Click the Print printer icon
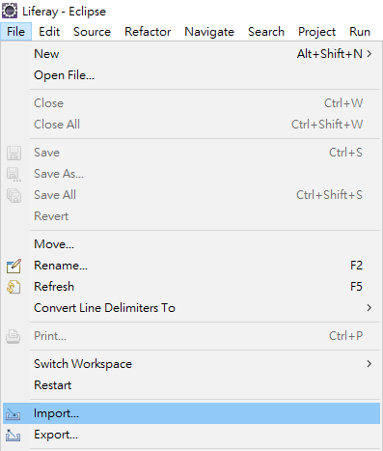The image size is (383, 451). click(x=14, y=336)
